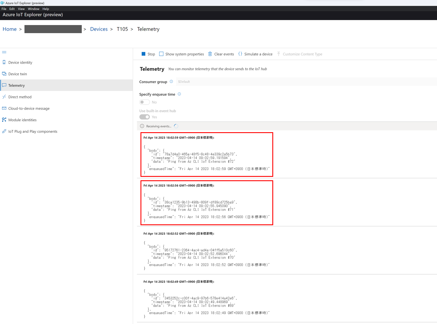This screenshot has height=324, width=437.
Task: Click Customize Content Type button label
Action: point(302,54)
